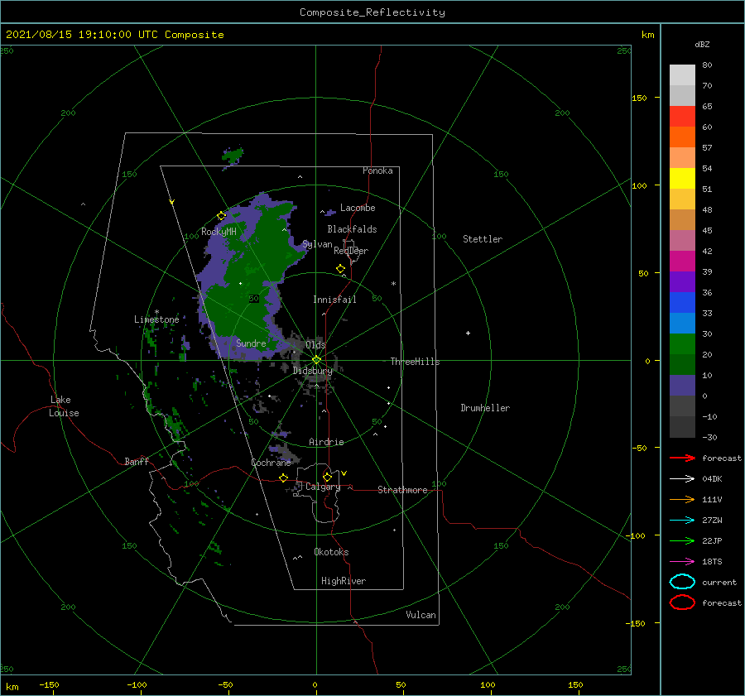Select the 80 dBZ light gray swatch
The width and height of the screenshot is (745, 696).
[682, 74]
